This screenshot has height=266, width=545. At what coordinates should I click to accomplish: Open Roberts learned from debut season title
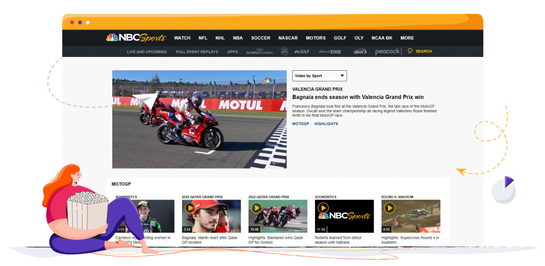tap(338, 240)
